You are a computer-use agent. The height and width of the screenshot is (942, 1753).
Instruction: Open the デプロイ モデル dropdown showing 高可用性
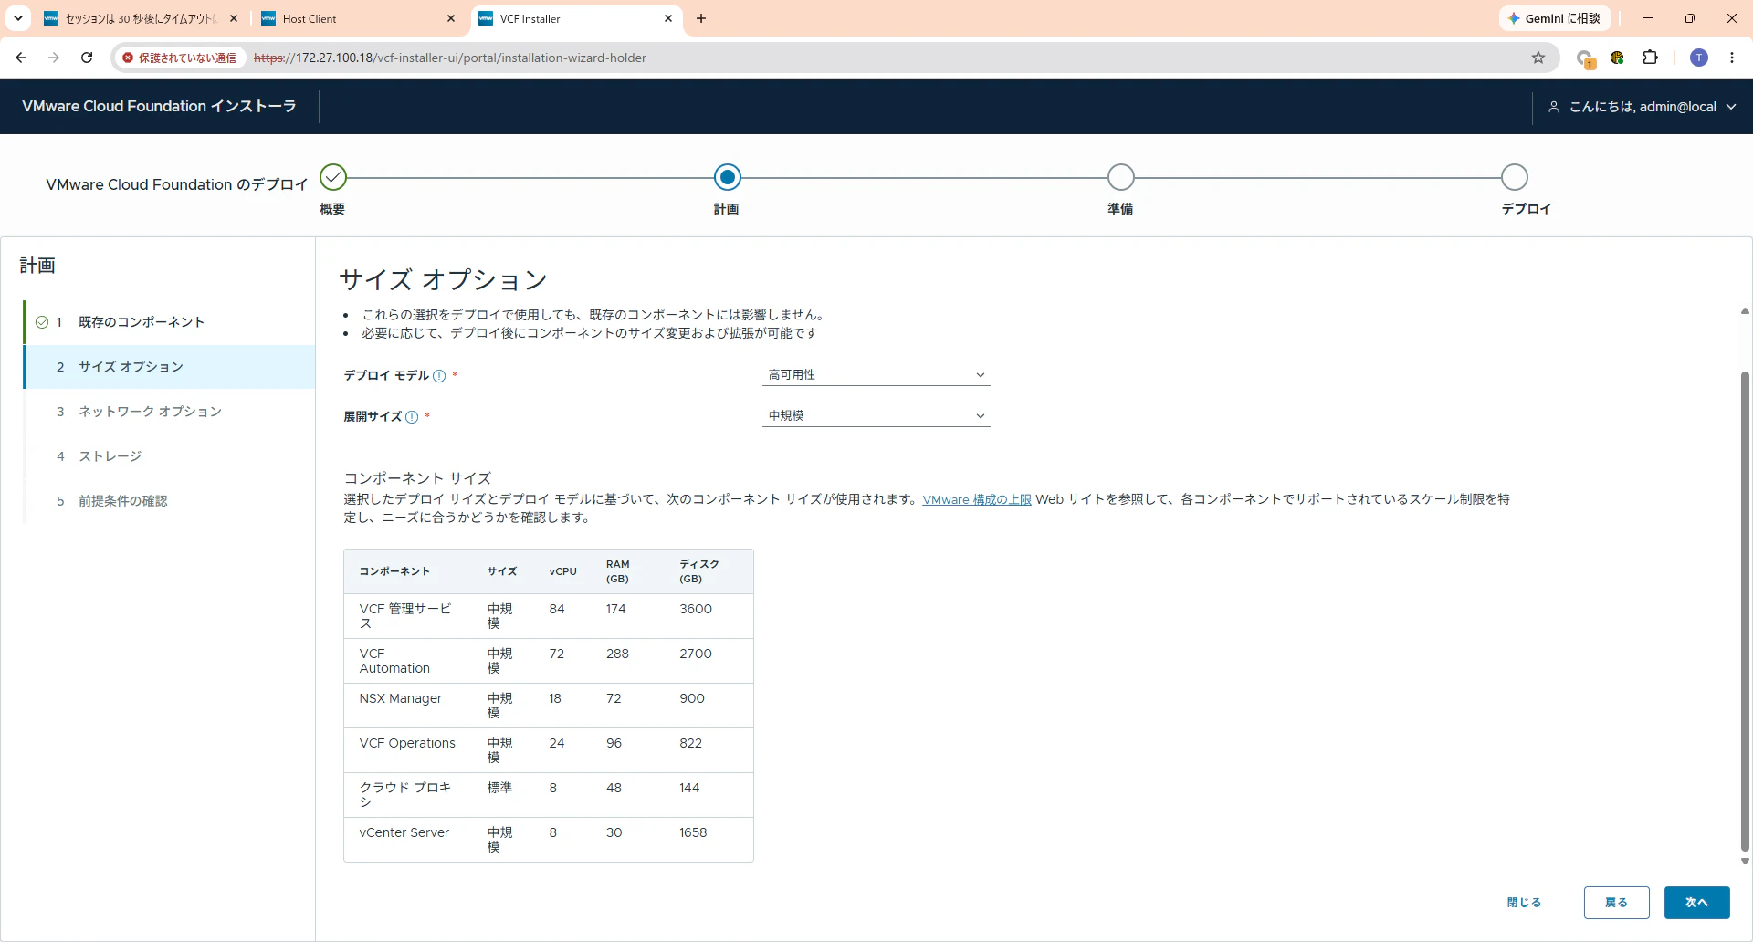click(876, 375)
